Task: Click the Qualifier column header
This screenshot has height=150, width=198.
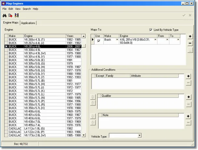Action: pyautogui.click(x=140, y=96)
